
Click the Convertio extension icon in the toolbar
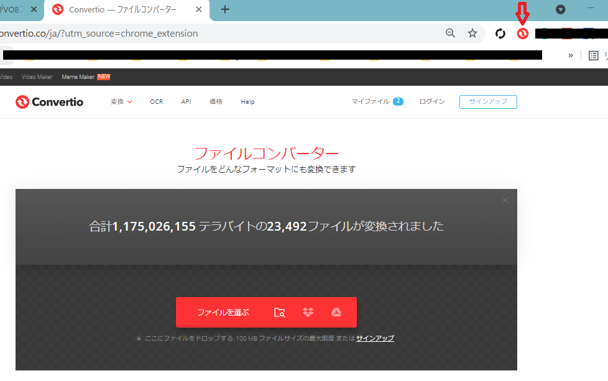coord(522,34)
